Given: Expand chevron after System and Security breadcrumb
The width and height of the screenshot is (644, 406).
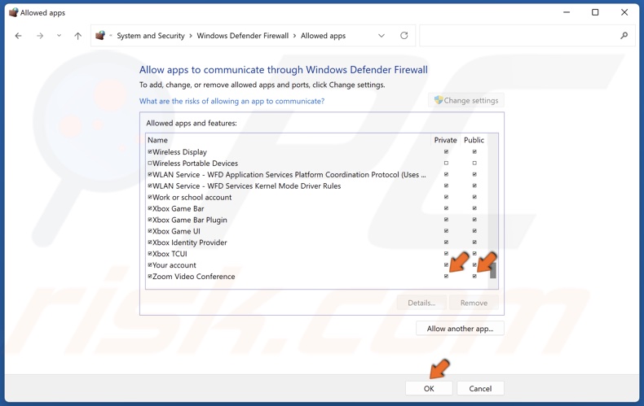Looking at the screenshot, I should (x=191, y=36).
